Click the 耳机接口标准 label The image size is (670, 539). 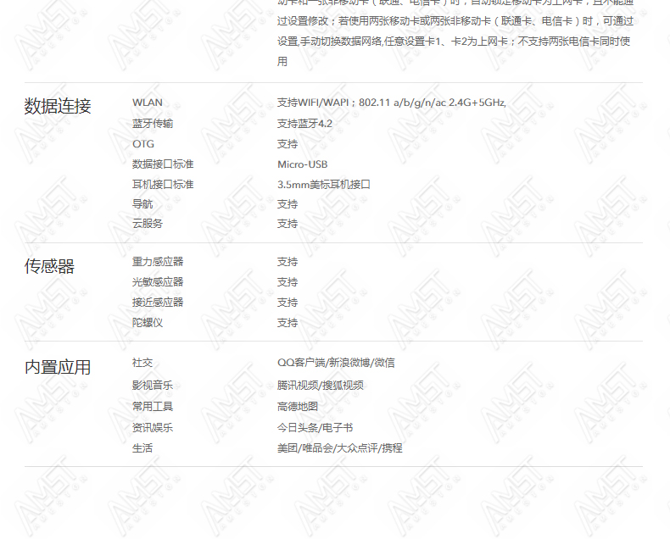click(163, 185)
